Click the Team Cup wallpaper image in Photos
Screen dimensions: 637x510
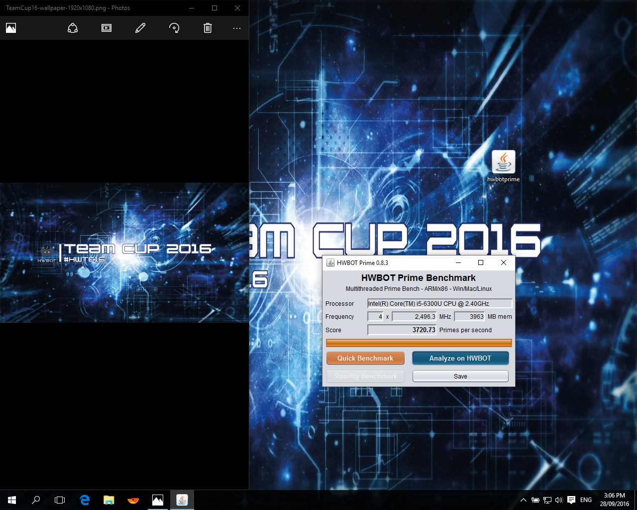coord(124,253)
